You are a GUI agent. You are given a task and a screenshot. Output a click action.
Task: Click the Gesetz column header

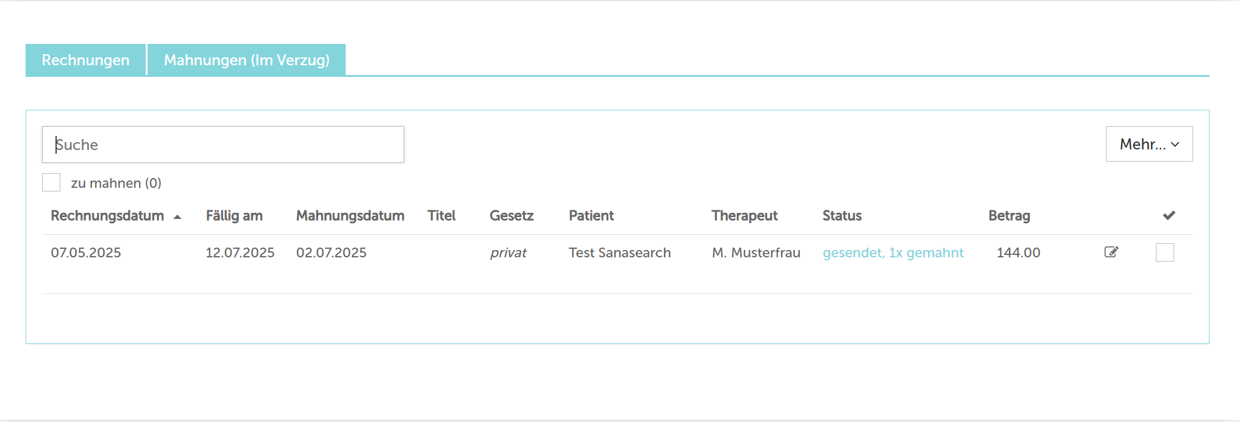click(x=511, y=215)
